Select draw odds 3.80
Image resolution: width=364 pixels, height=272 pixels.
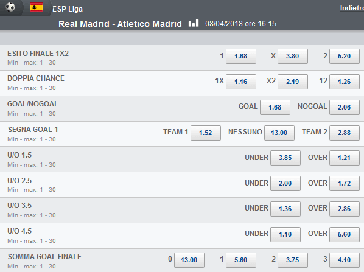pos(293,56)
